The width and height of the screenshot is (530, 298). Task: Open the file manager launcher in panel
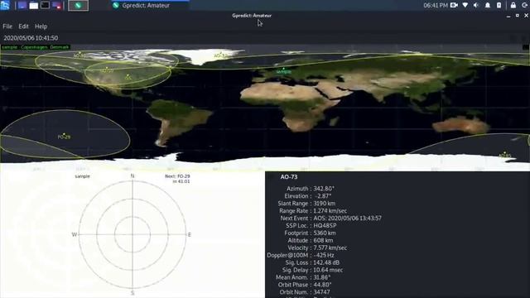[x=34, y=6]
